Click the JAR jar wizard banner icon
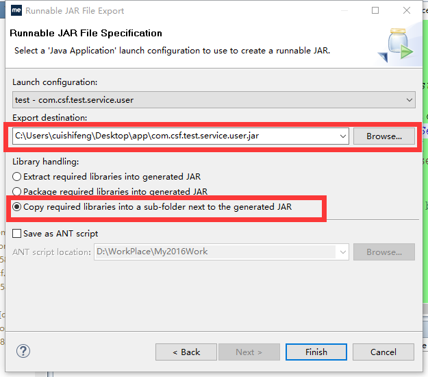 tap(396, 45)
